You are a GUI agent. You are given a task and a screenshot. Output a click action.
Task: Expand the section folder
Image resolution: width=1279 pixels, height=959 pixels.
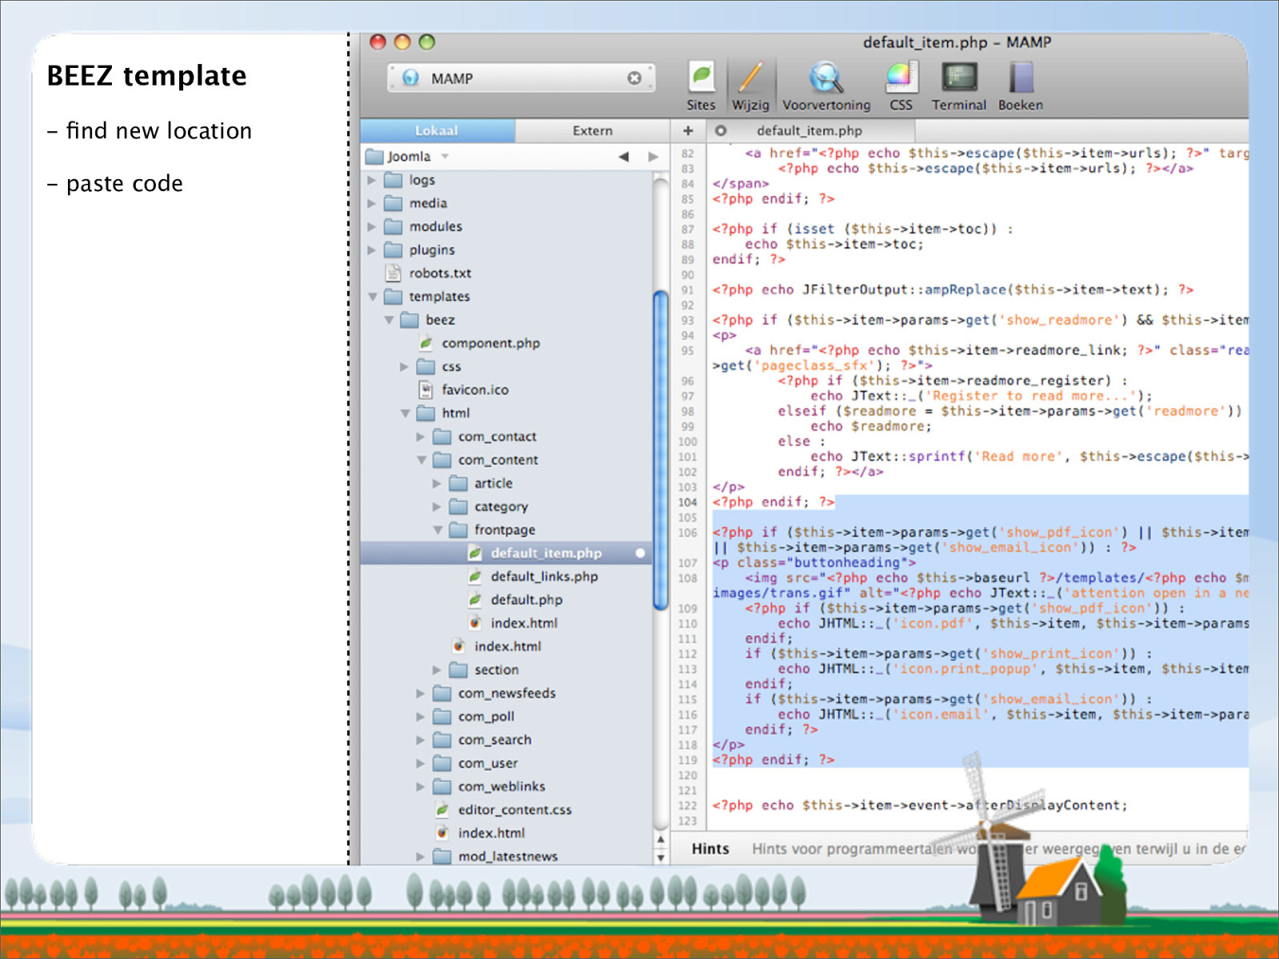coord(436,670)
